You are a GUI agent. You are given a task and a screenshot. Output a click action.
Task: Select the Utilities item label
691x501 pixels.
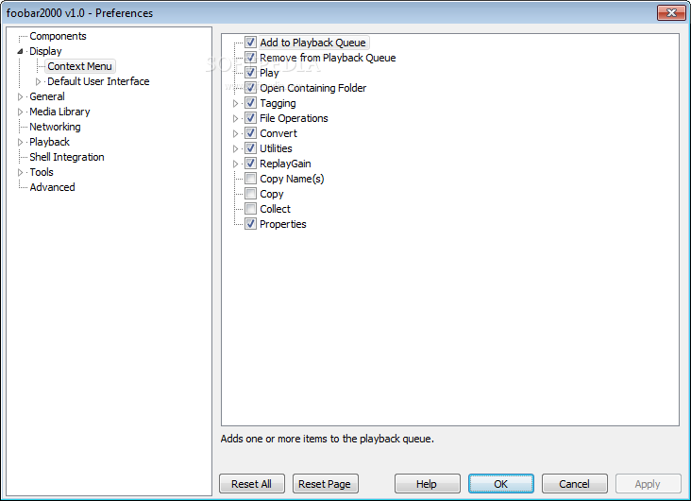[276, 148]
